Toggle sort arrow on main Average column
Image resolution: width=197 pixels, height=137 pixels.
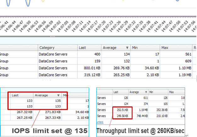127,48
